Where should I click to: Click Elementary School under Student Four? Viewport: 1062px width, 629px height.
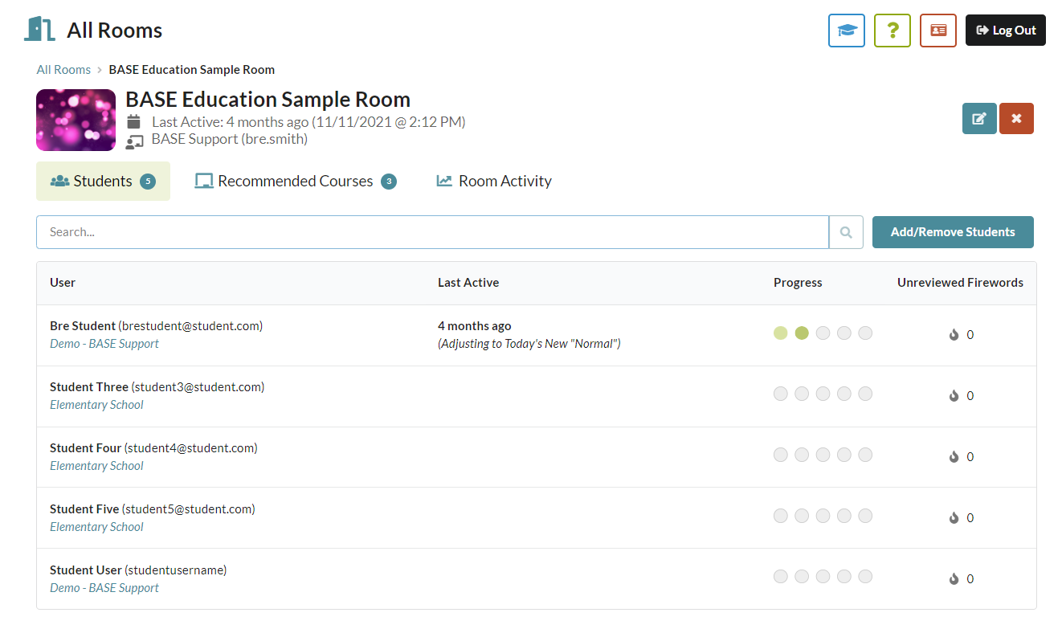[96, 466]
